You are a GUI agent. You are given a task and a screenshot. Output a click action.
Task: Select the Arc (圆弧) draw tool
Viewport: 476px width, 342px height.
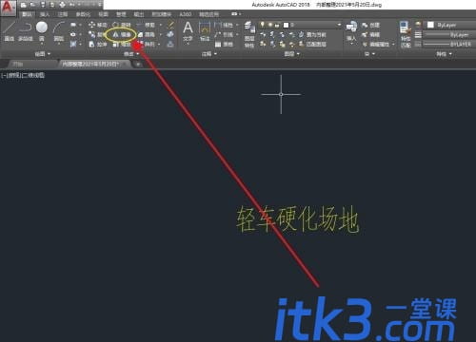pos(59,31)
